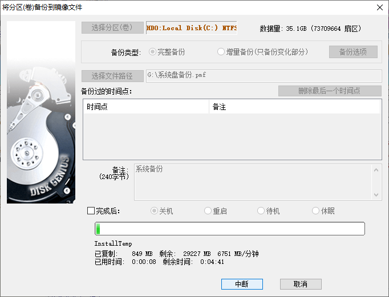389x297 pixels.
Task: Click the InstallTemp status text
Action: pos(113,243)
